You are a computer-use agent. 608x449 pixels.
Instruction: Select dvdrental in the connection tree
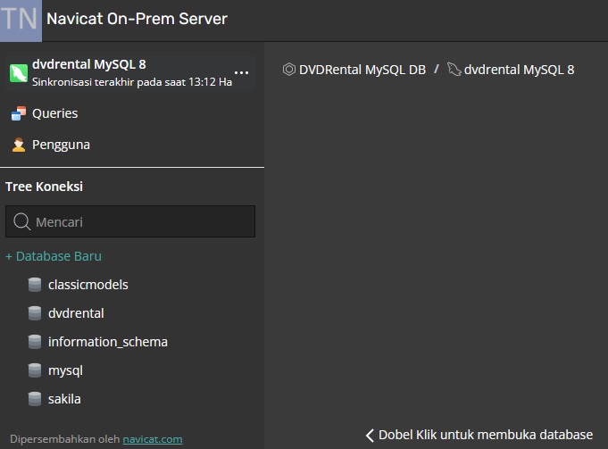(76, 313)
